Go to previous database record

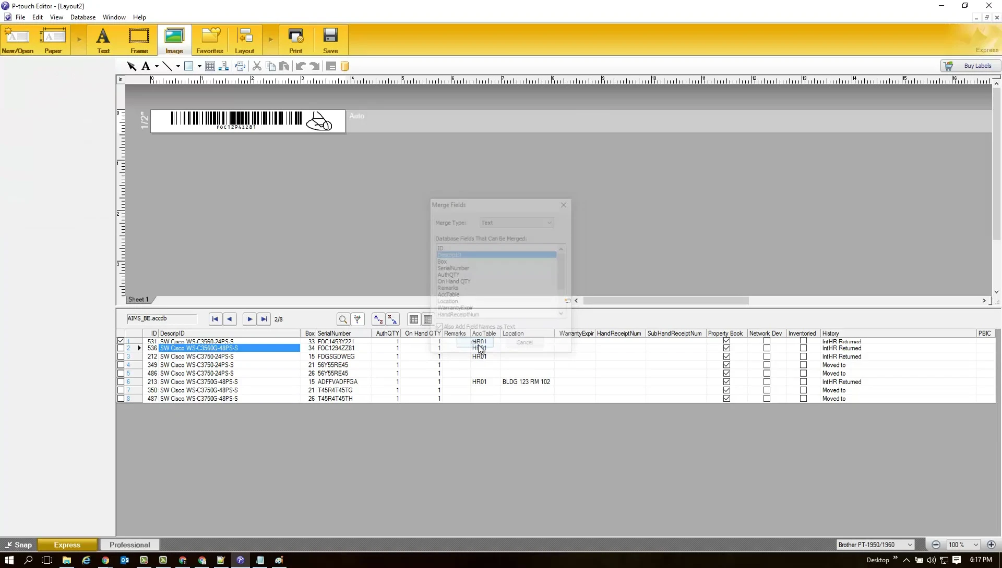pyautogui.click(x=230, y=319)
